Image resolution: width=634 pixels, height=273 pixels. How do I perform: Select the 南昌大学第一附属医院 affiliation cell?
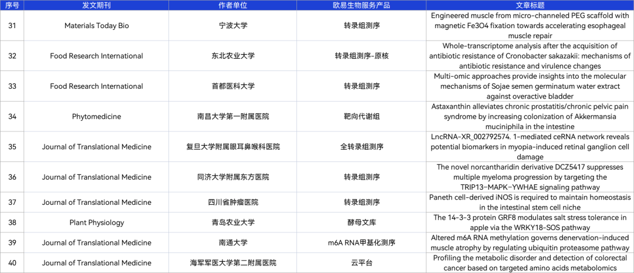click(x=232, y=116)
